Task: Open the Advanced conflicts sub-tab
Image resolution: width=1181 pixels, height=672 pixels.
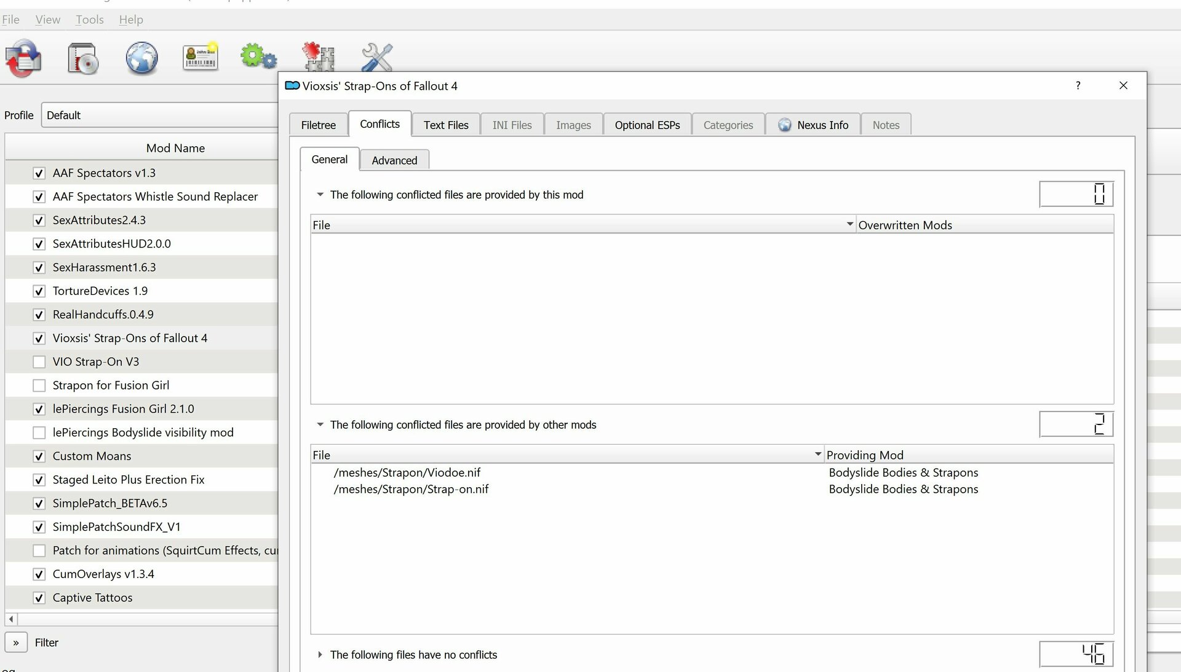Action: click(394, 160)
